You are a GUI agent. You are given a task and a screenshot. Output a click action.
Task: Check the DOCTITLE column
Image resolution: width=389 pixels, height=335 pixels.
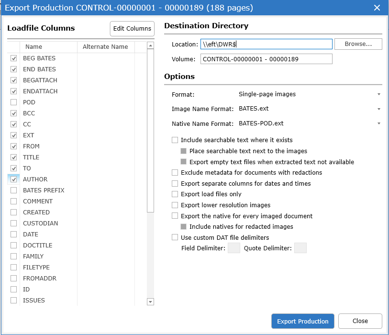[x=14, y=245]
